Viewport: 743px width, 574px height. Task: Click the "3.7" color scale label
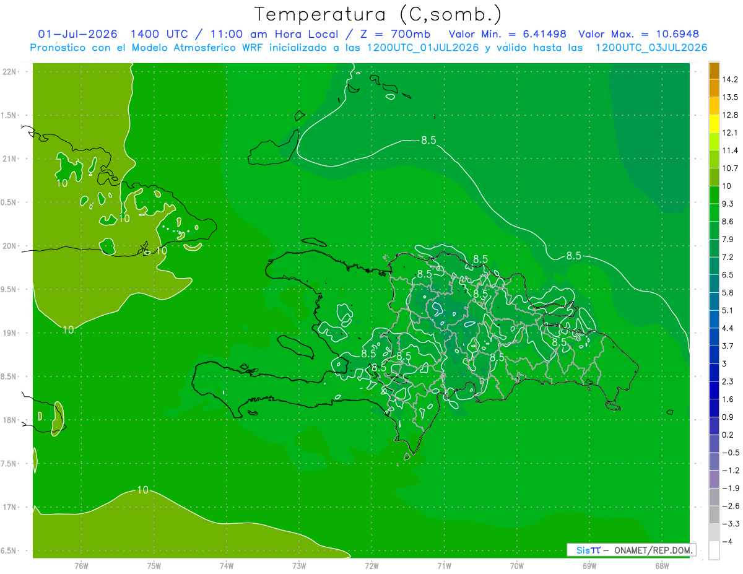click(729, 346)
